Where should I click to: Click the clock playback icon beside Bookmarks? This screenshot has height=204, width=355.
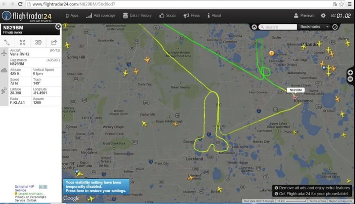(x=335, y=27)
